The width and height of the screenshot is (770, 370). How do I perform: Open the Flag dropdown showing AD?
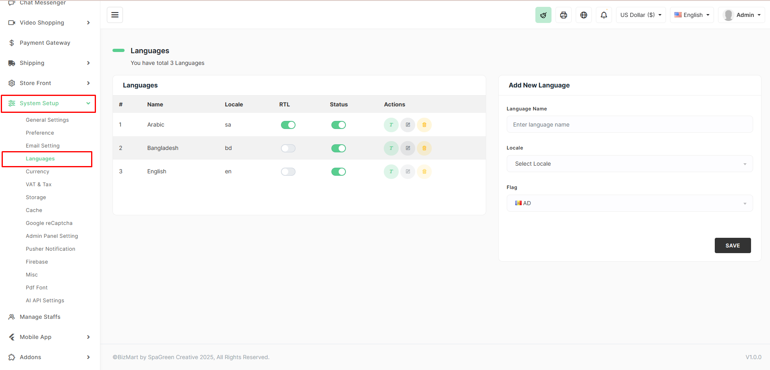point(629,203)
